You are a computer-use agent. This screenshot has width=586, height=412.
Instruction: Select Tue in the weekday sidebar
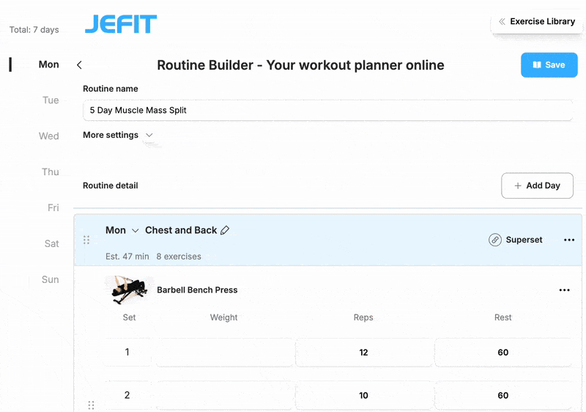coord(51,100)
